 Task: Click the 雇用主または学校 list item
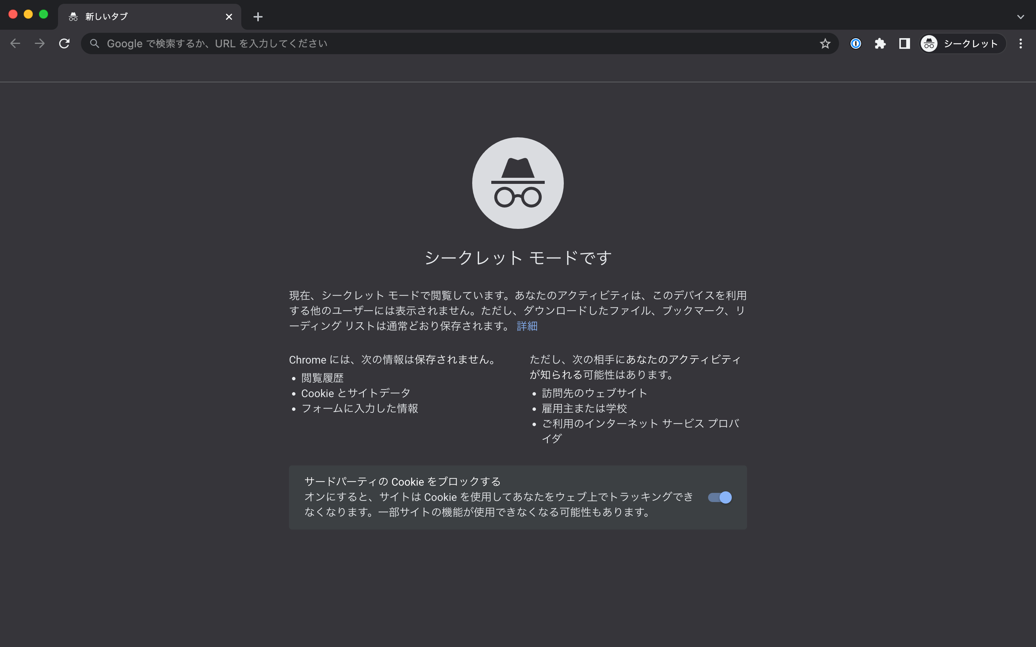click(584, 408)
